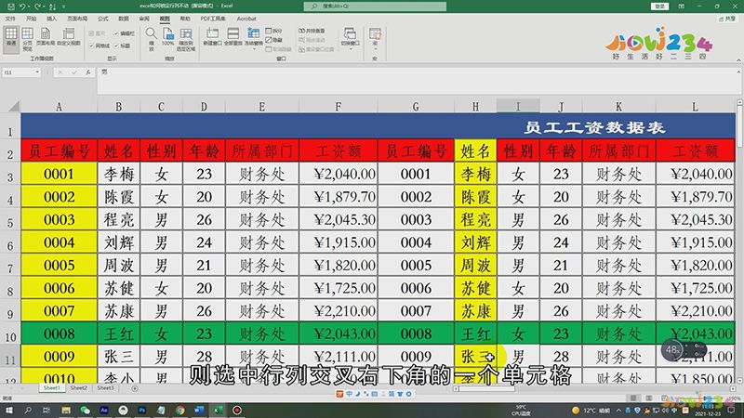744x418 pixels.
Task: Open the Formulas (公式) ribbon tab
Action: [103, 19]
